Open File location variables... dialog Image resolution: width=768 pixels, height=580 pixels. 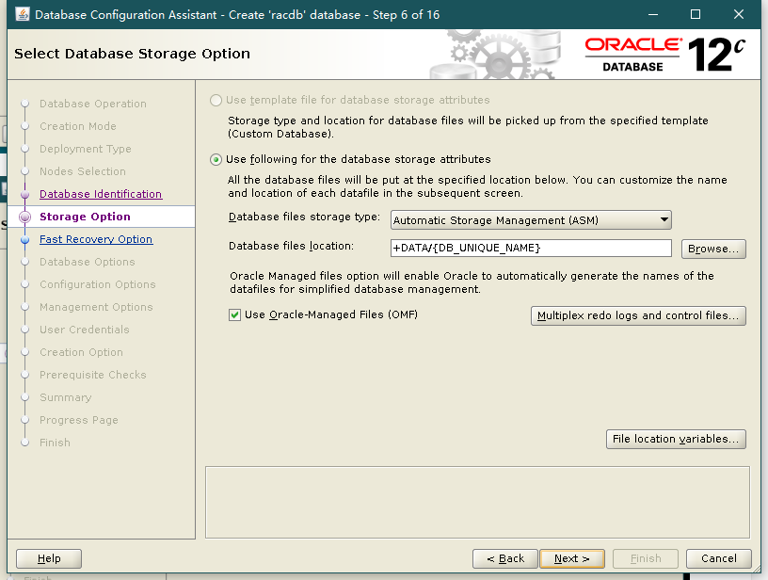[x=676, y=439]
